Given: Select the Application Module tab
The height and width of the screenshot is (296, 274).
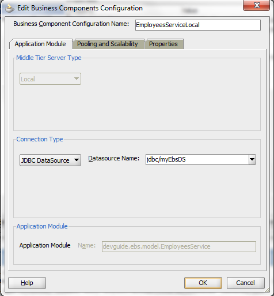Looking at the screenshot, I should (40, 44).
